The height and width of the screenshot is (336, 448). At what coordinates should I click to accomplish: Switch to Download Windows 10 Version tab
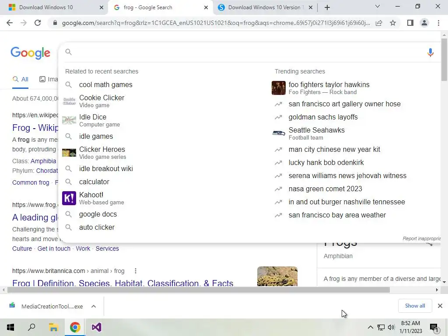click(x=264, y=7)
